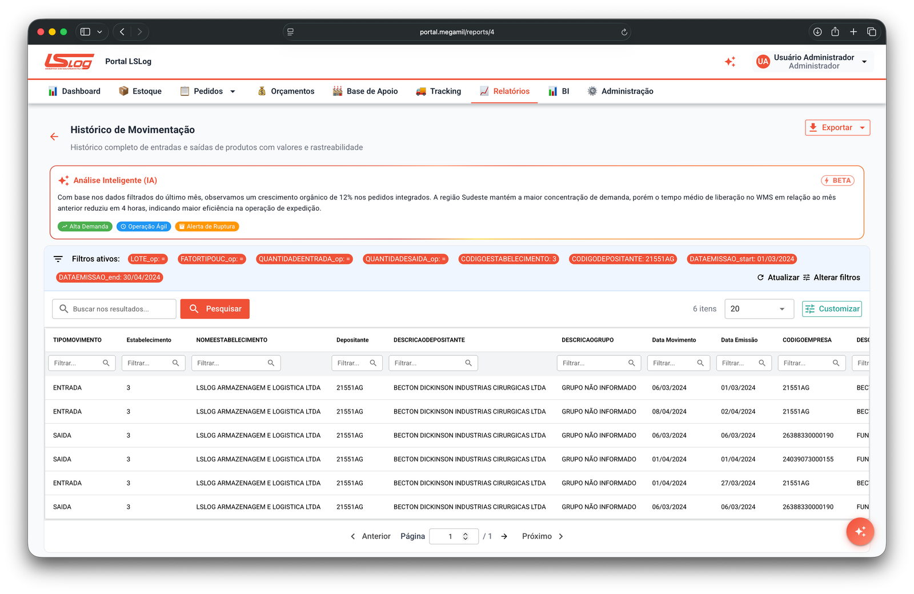Switch to the BI tab
The image size is (914, 594).
pos(559,91)
